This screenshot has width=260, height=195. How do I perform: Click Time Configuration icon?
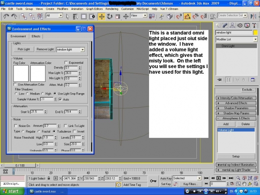(x=232, y=184)
